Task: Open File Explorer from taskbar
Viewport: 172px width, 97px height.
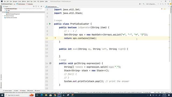Action: (x=46, y=95)
